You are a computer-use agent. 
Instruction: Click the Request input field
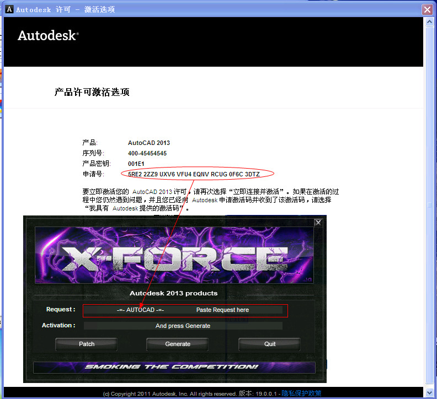[x=183, y=310]
